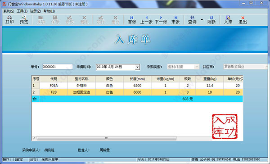This screenshot has width=270, height=164.
Task: Click the 加行 add-row icon
Action: [101, 20]
